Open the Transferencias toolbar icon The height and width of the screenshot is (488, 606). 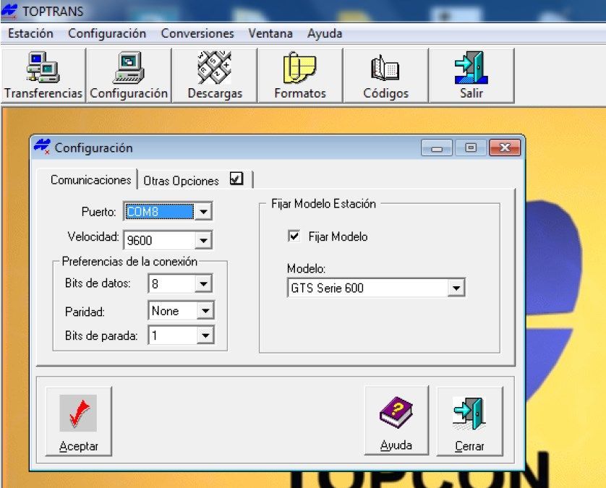pyautogui.click(x=43, y=75)
